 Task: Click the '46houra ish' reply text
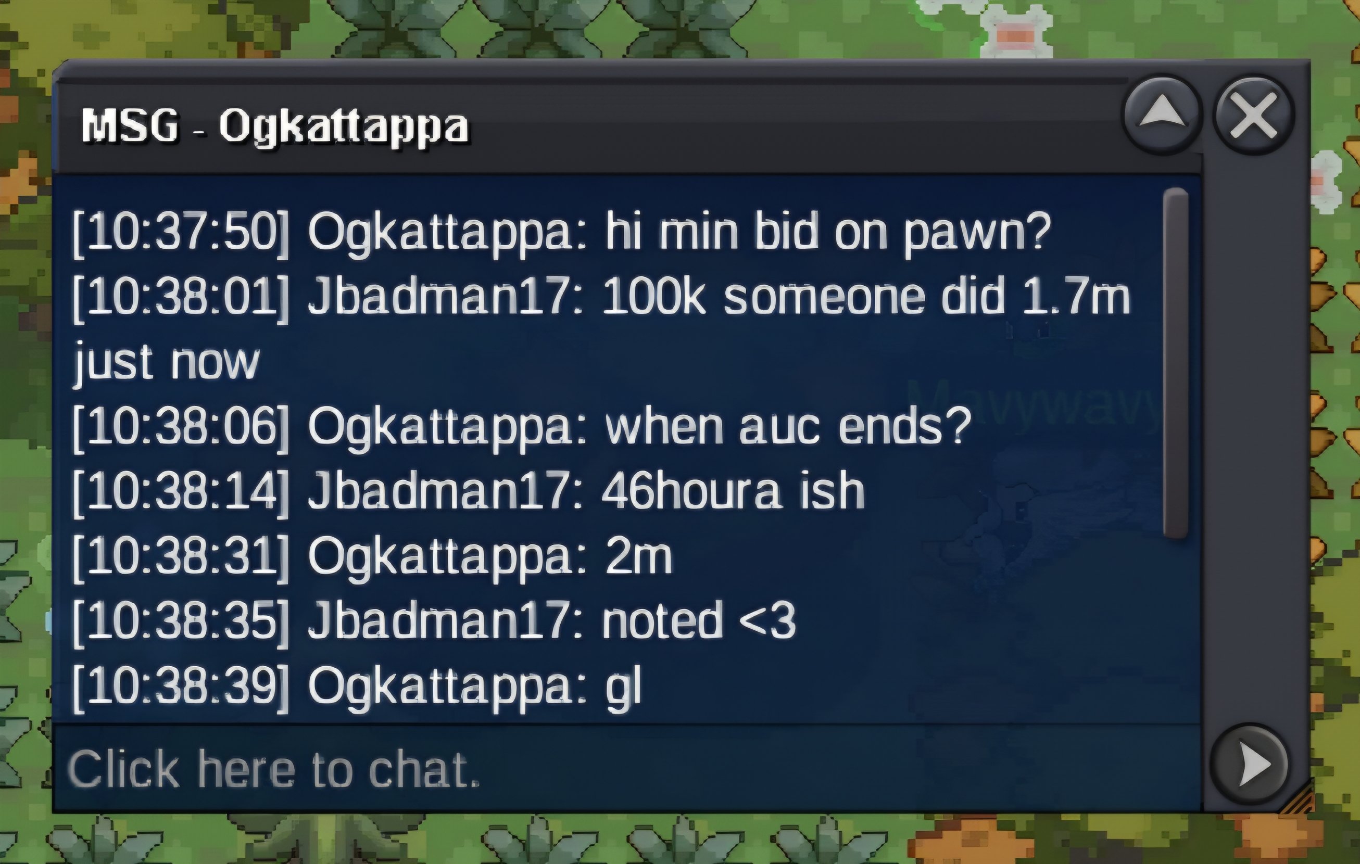[733, 491]
